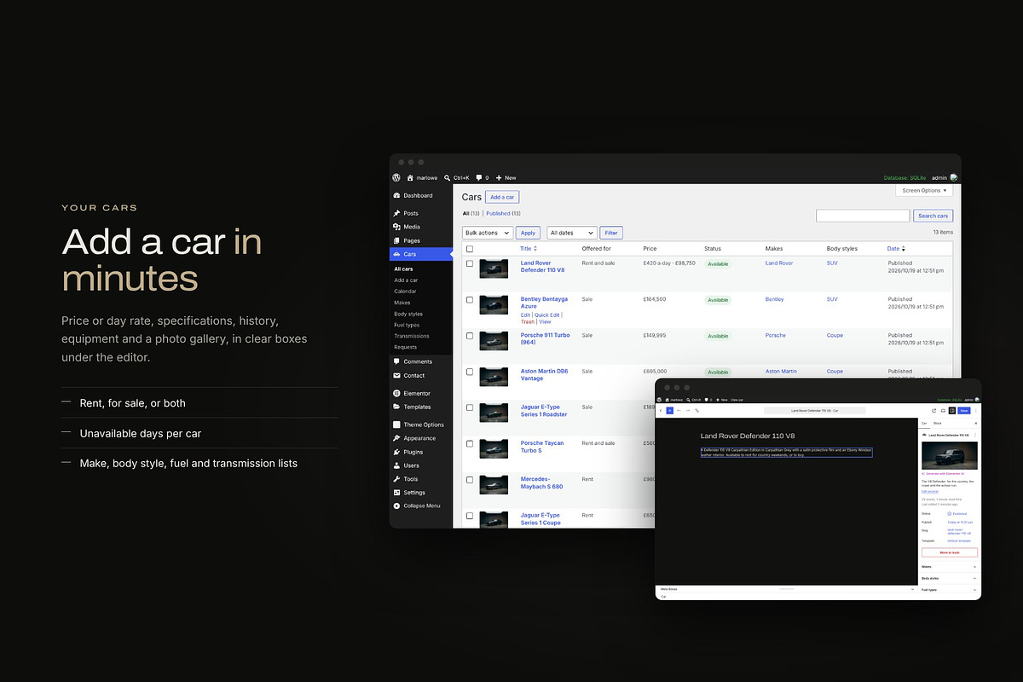Open the Bulk actions dropdown
Image resolution: width=1023 pixels, height=682 pixels.
[x=488, y=233]
